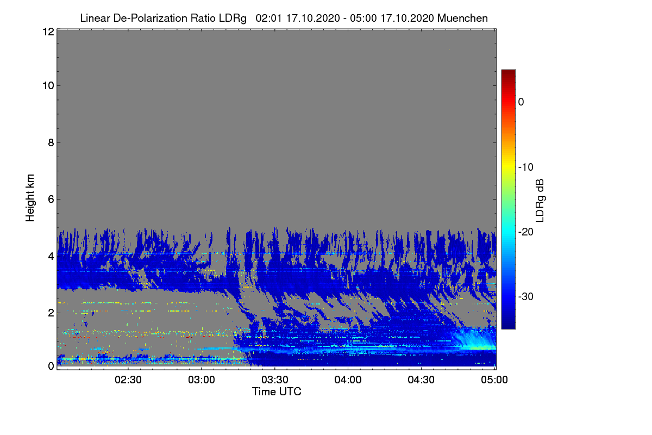Click the 'Time UTC' axis label
652x435 pixels.
277,391
